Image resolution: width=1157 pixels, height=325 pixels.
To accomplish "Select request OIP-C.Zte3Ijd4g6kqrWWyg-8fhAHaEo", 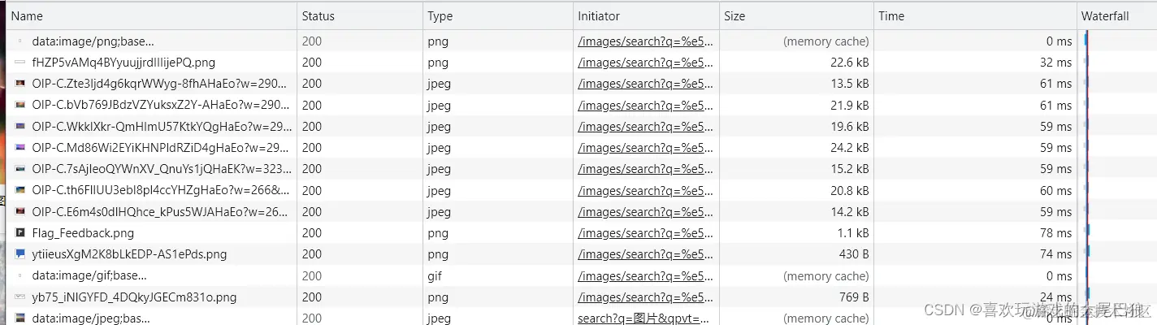I will pyautogui.click(x=161, y=84).
